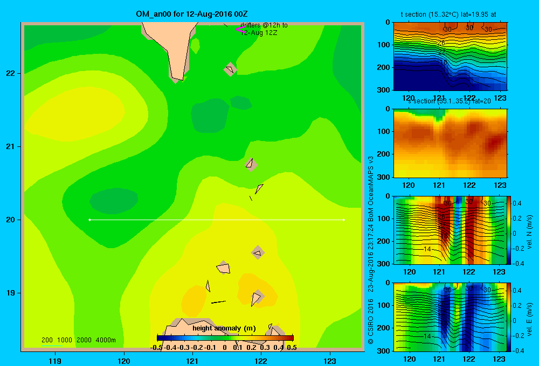
Task: Click latitude label 22 on main map
Action: 11,74
